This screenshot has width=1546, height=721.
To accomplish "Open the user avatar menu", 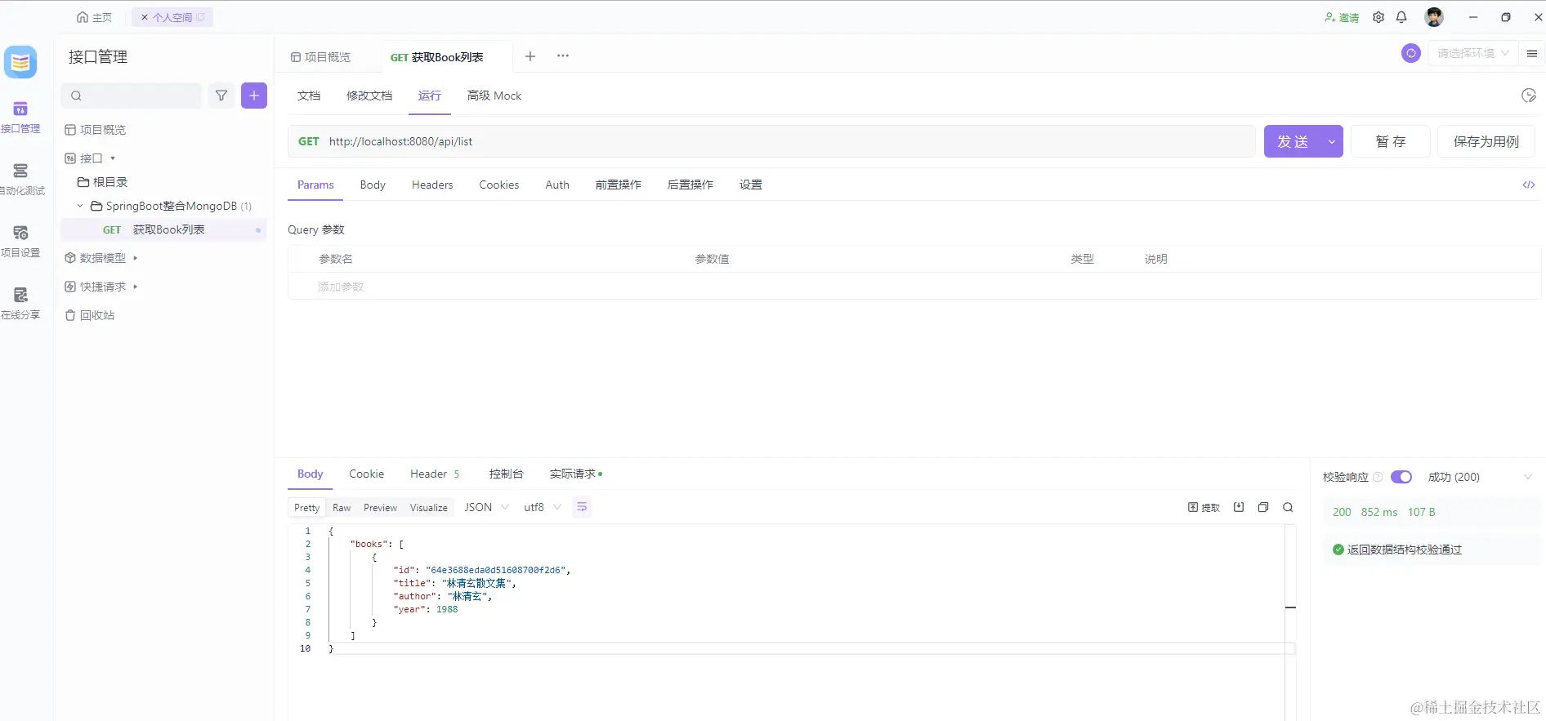I will (x=1434, y=17).
